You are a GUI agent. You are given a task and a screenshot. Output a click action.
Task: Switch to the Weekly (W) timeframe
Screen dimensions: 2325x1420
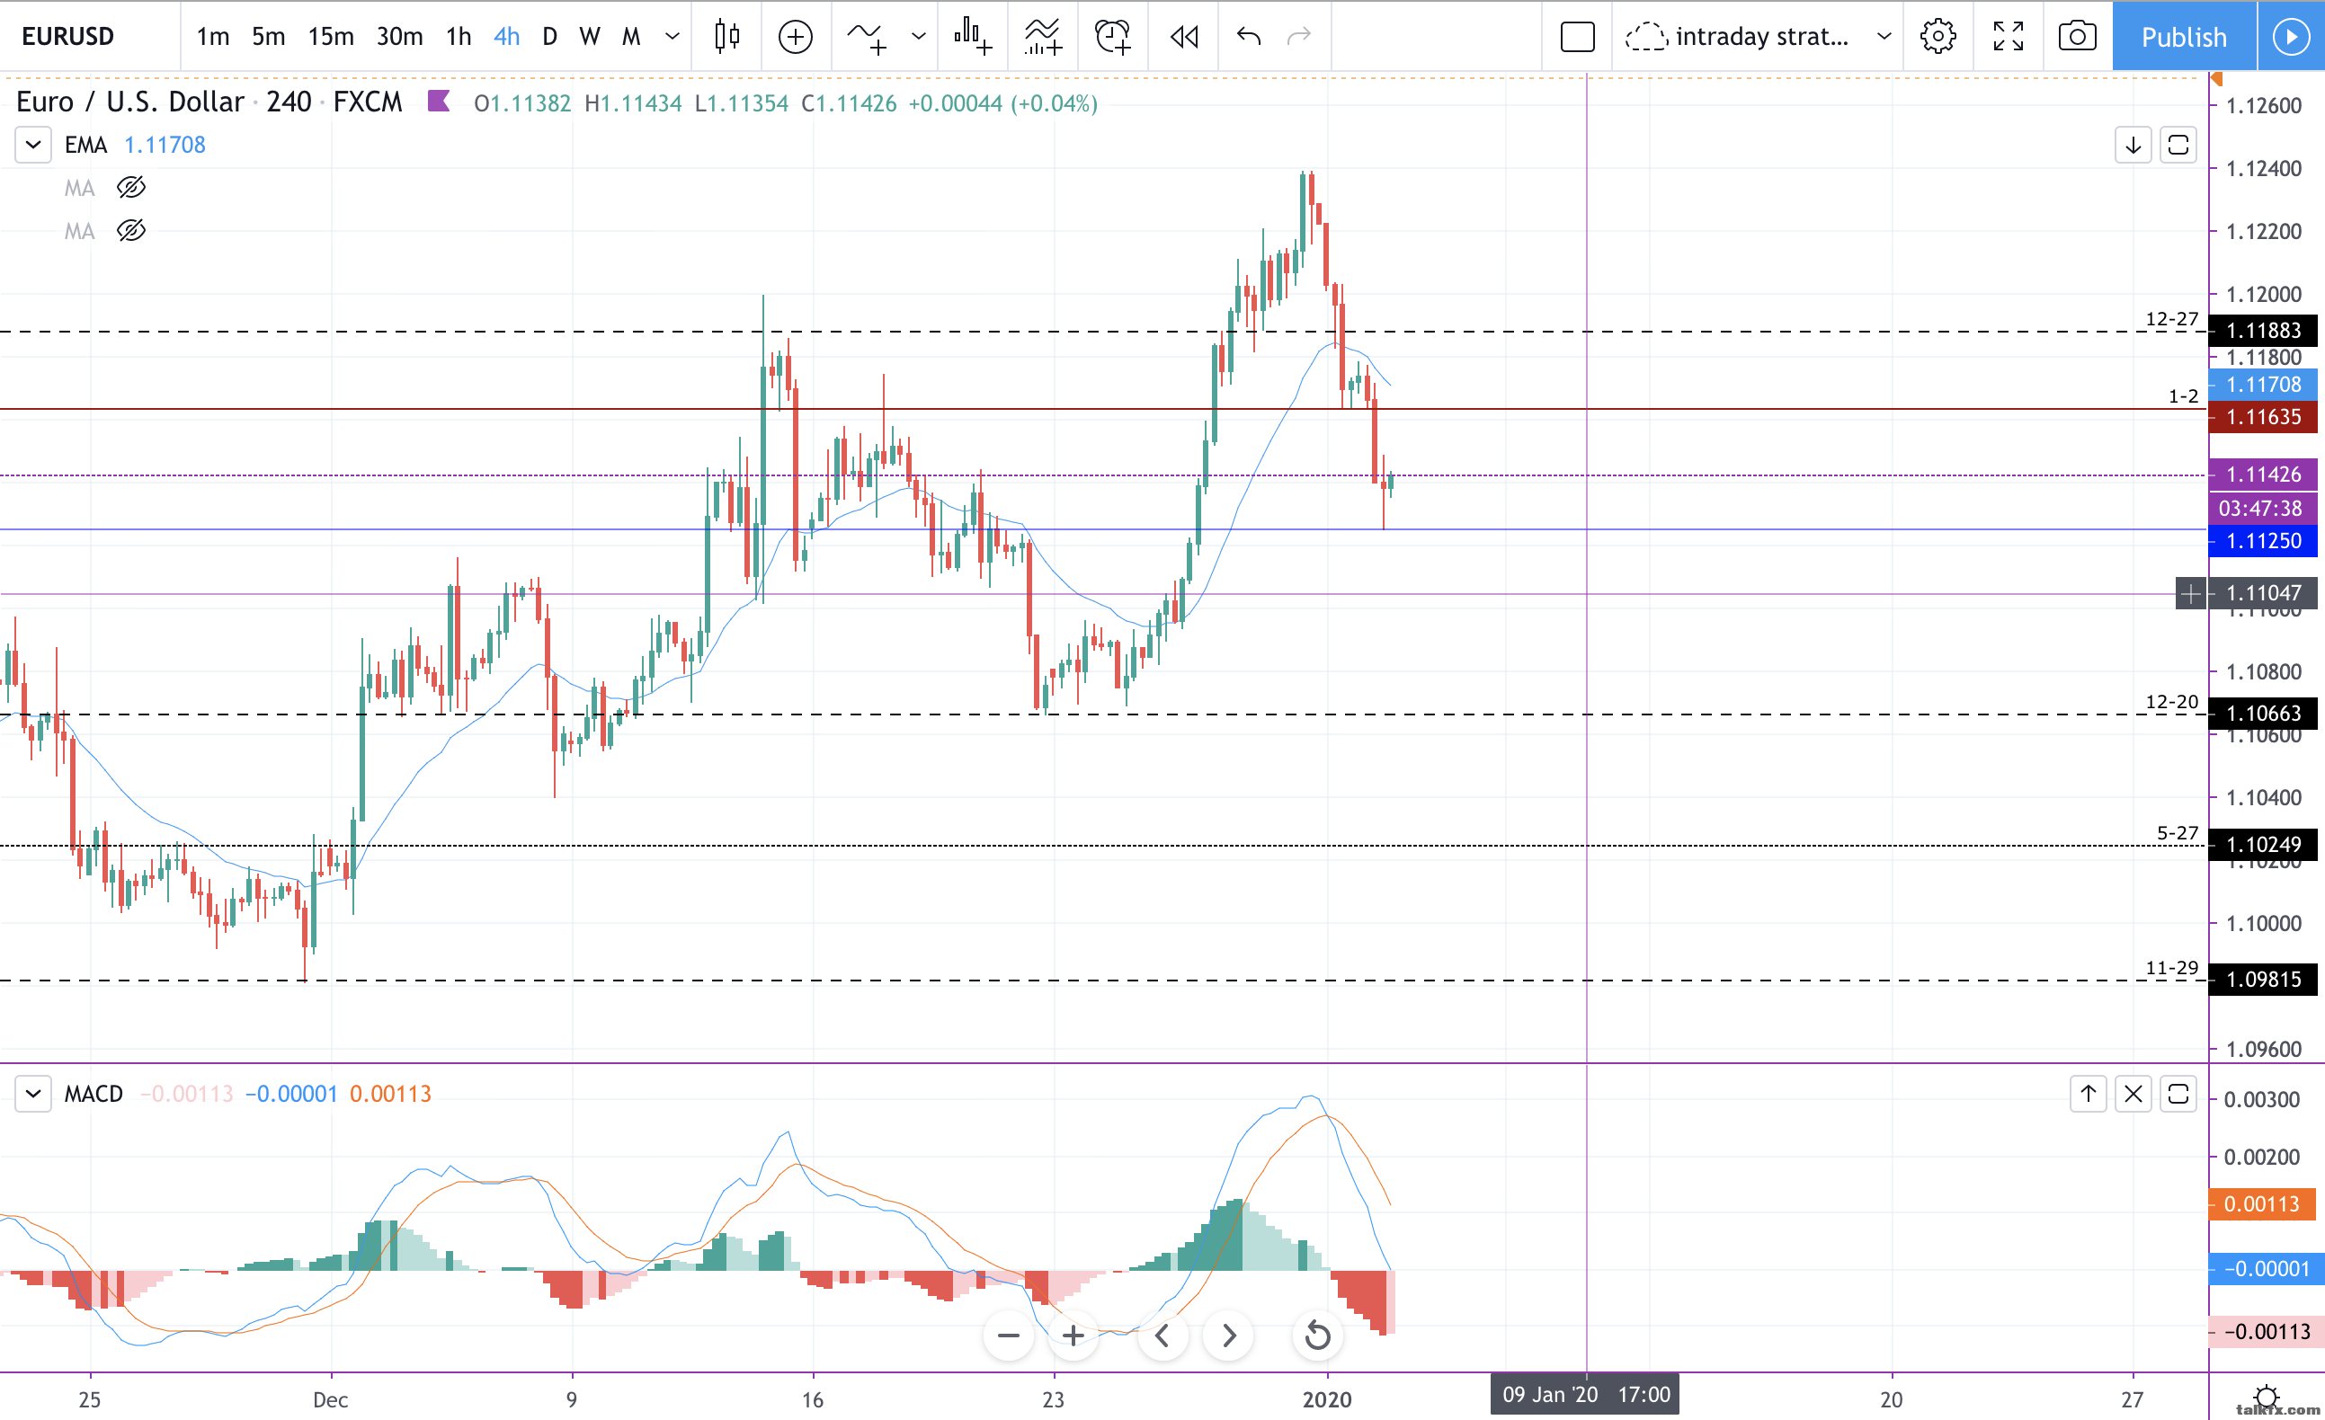point(590,36)
